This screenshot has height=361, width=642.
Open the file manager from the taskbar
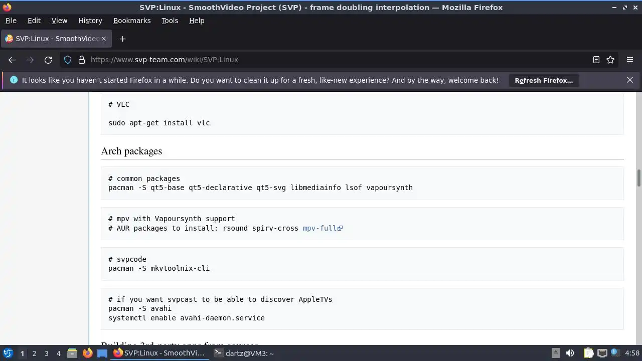[72, 353]
